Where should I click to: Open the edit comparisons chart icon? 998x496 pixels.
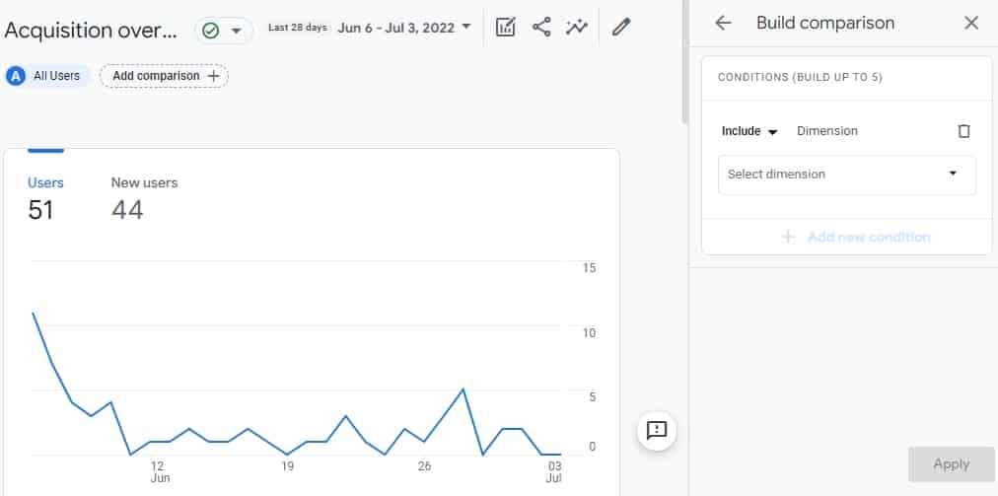[x=505, y=28]
